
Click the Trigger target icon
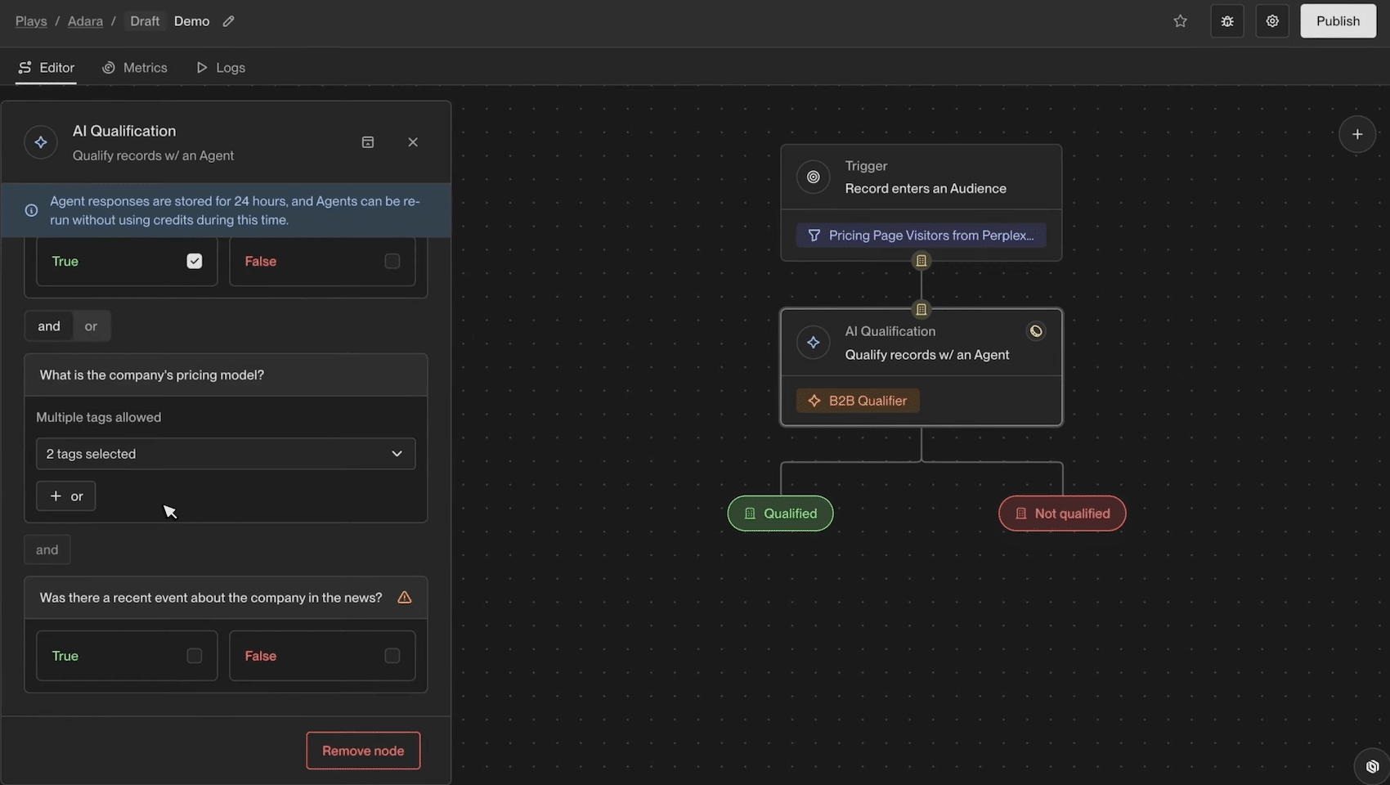[814, 177]
